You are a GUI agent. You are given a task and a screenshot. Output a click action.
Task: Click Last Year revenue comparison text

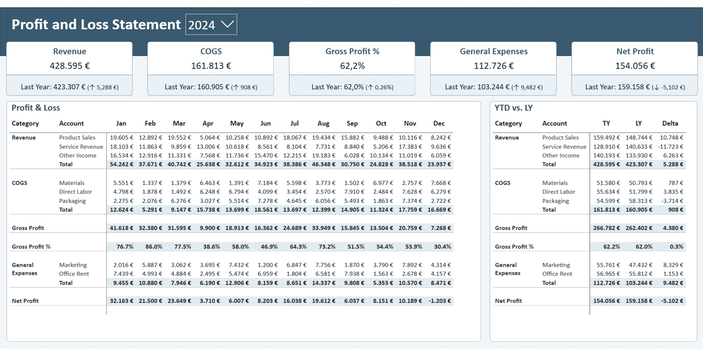click(70, 87)
